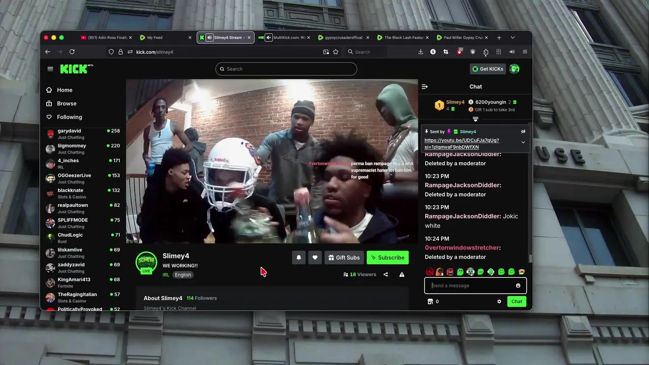The height and width of the screenshot is (365, 649).
Task: Report stream with warning triangle icon
Action: click(402, 275)
